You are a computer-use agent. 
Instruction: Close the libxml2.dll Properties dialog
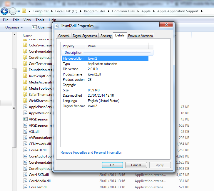point(166,24)
